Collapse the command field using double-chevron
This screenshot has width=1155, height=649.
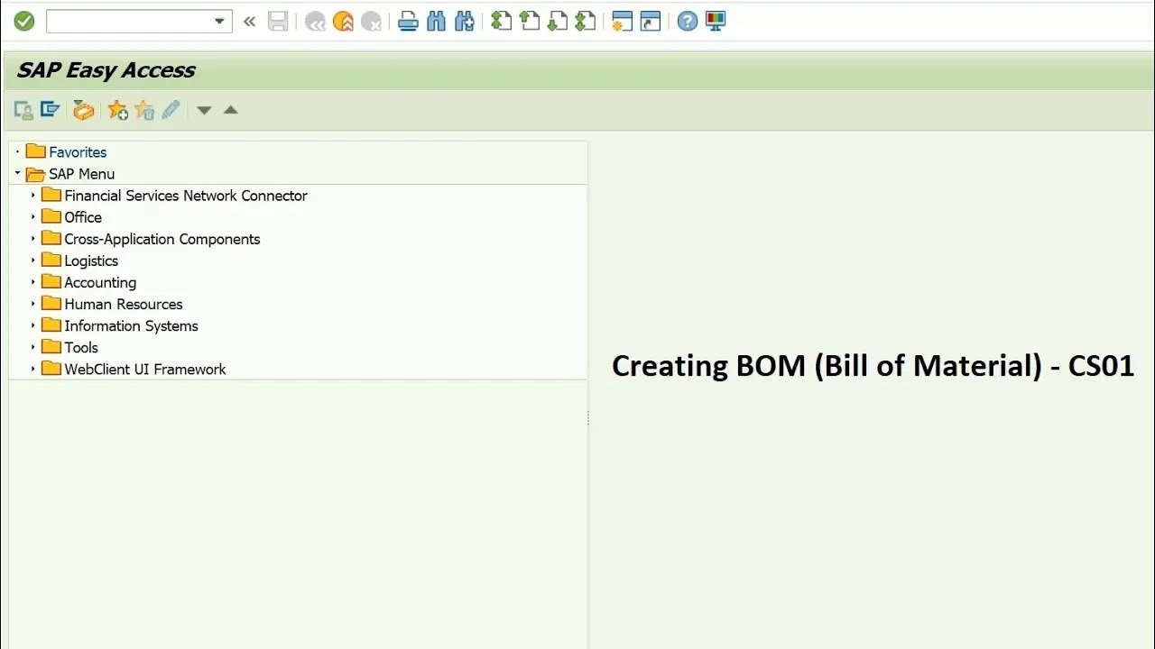click(x=250, y=22)
